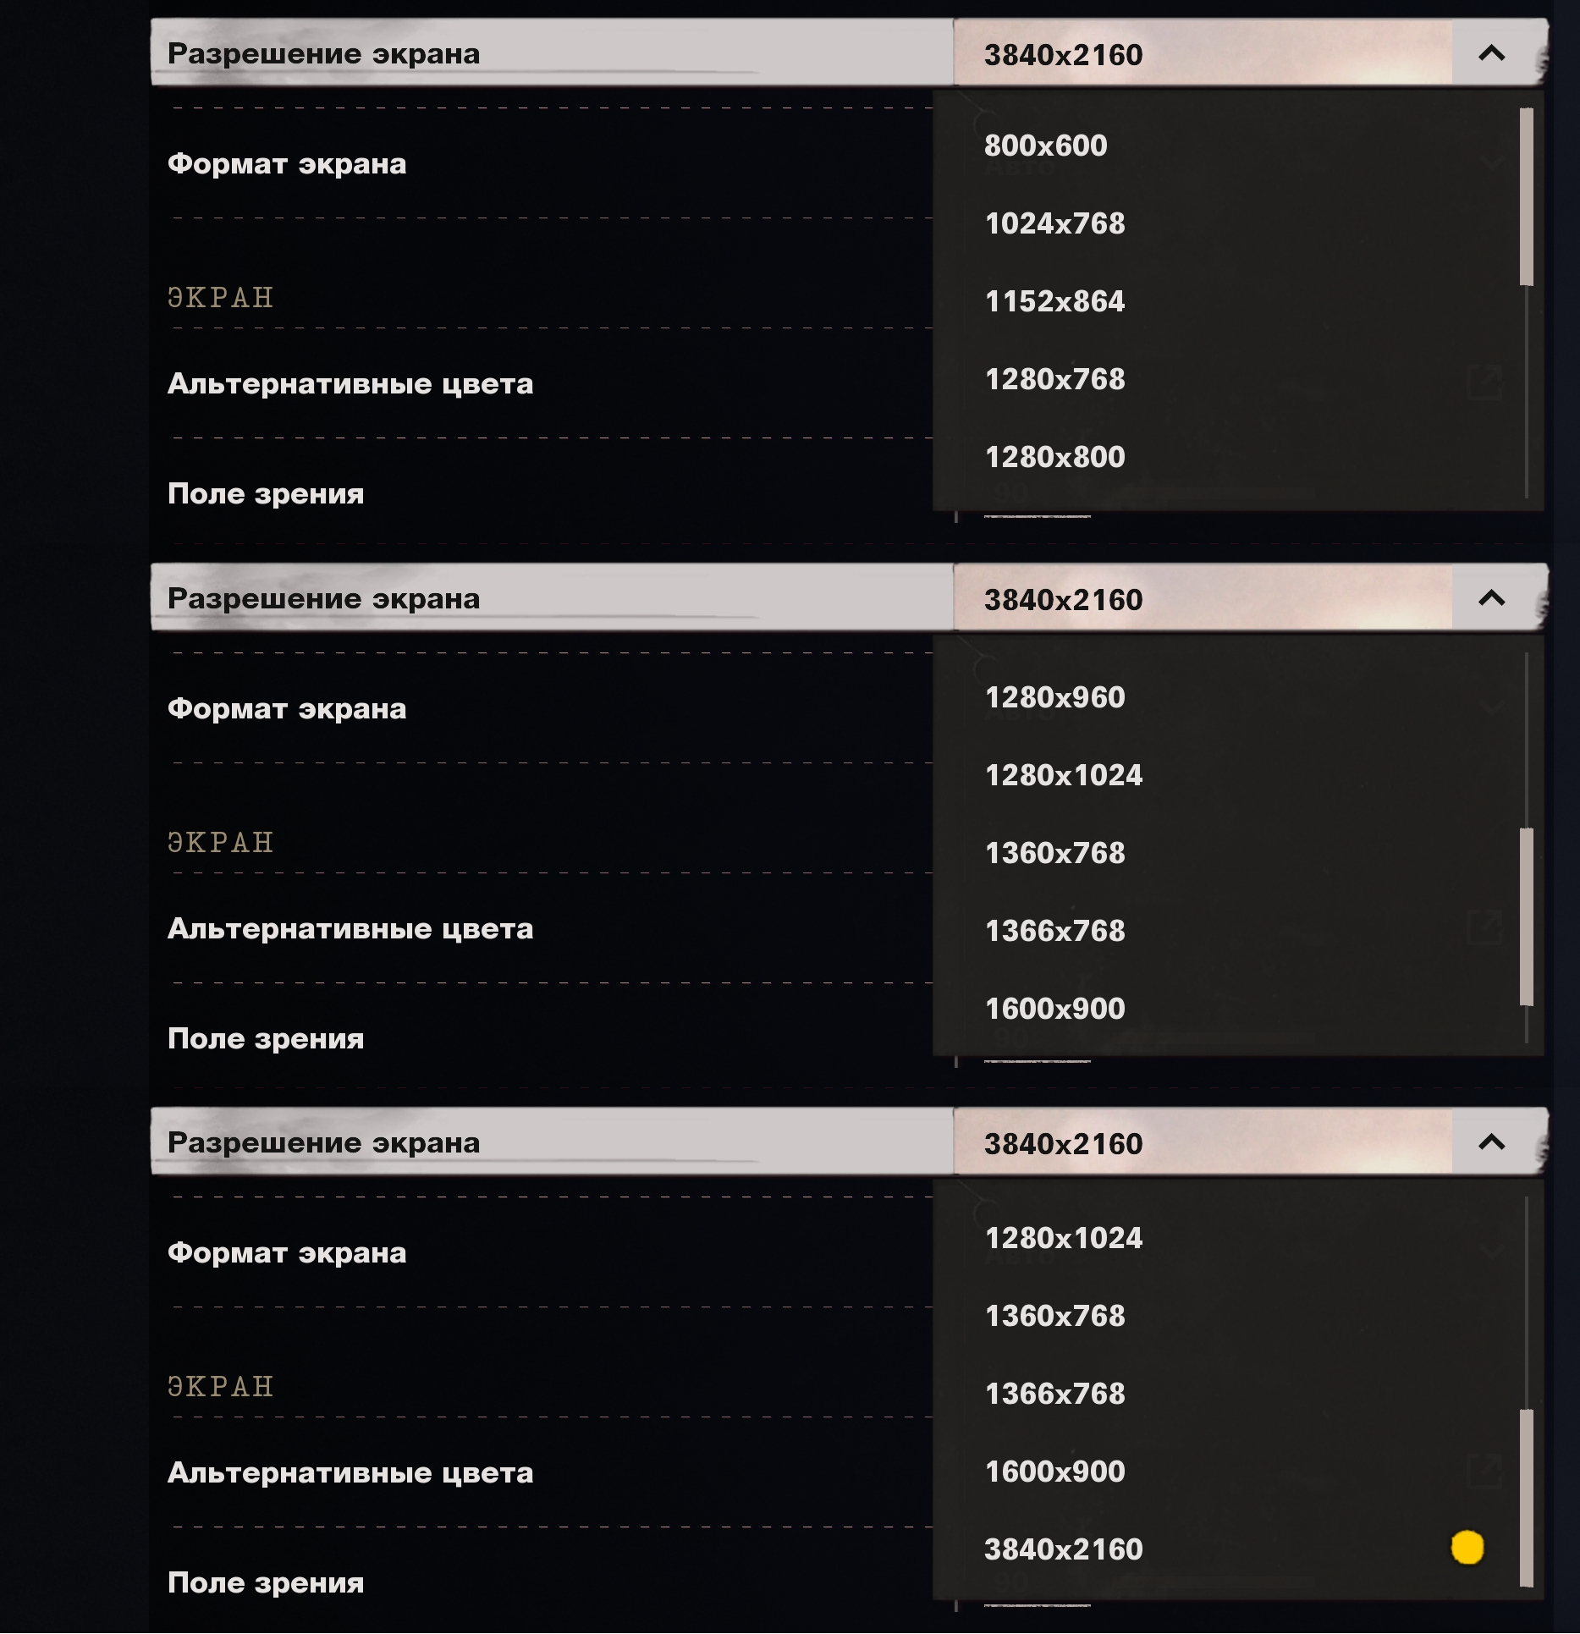Screen dimensions: 1580x1634
Task: Choose 1024x768 from the resolution list
Action: 1054,223
